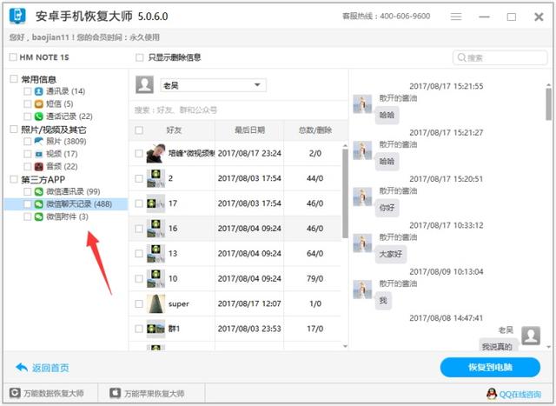Viewport: 556px width, 406px height.
Task: Tick the select-all checkbox in friend table header
Action: click(139, 130)
